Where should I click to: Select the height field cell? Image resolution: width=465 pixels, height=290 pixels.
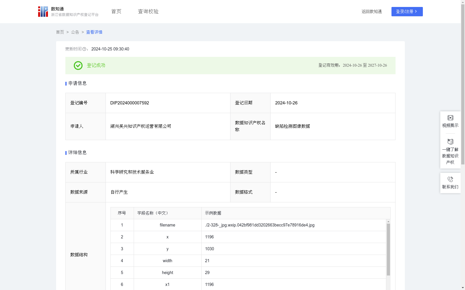click(x=167, y=273)
